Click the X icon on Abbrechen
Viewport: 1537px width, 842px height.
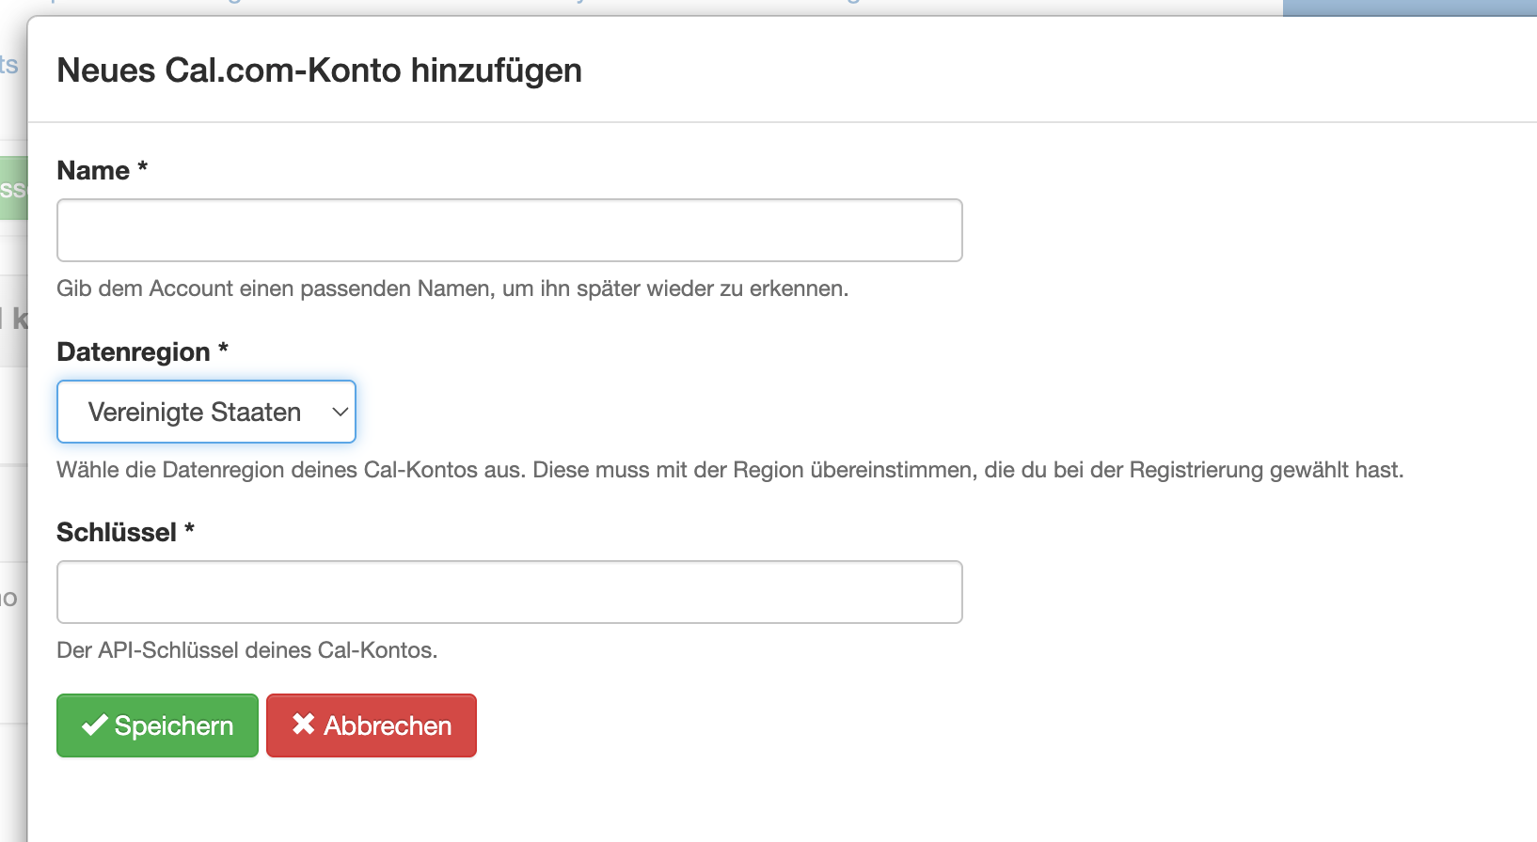click(x=303, y=724)
